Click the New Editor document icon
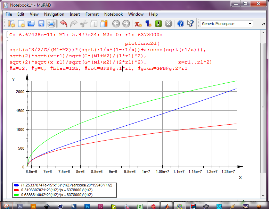Image resolution: width=269 pixels, height=209 pixels. click(21, 24)
